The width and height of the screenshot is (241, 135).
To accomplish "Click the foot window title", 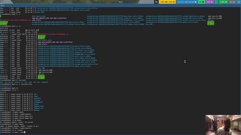I will point(120,2).
